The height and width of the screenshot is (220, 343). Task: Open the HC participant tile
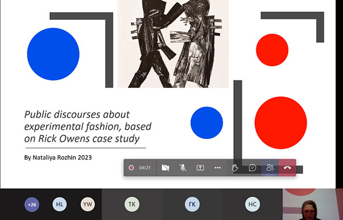[252, 205]
